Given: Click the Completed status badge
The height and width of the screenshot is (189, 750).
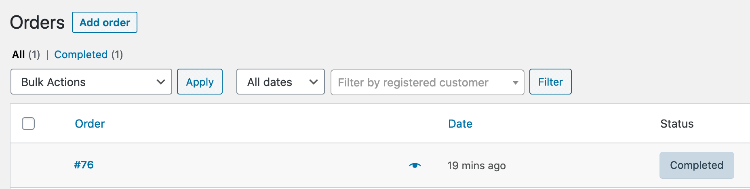Looking at the screenshot, I should pos(697,165).
